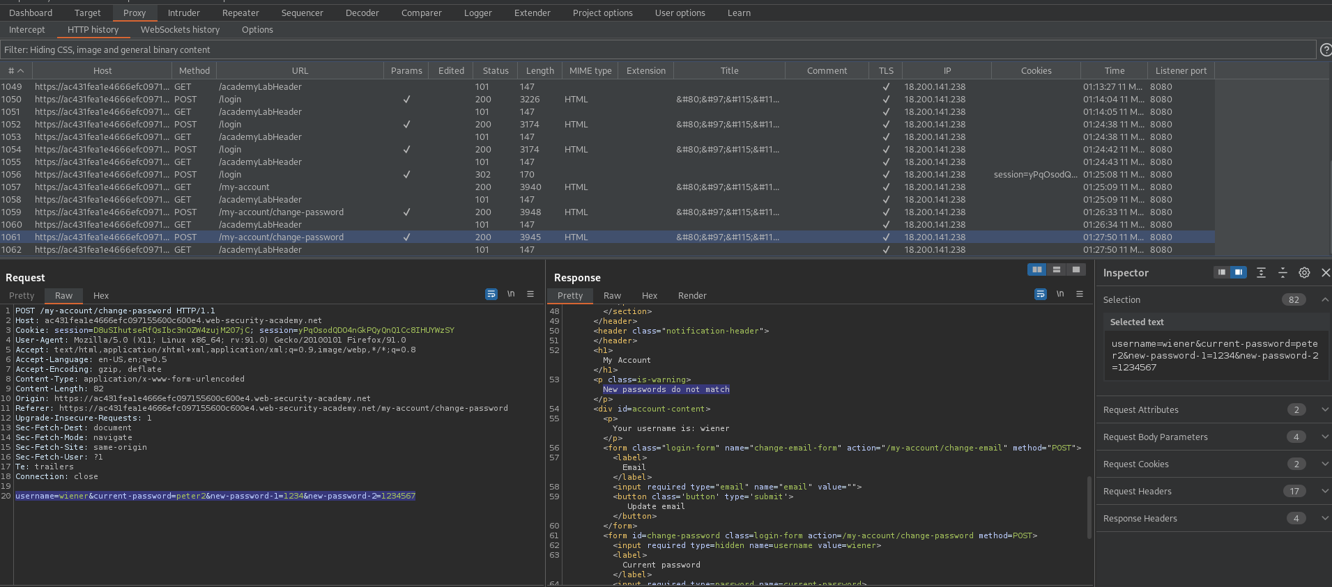Viewport: 1332px width, 587px height.
Task: Expand Request Headers section
Action: click(x=1324, y=491)
